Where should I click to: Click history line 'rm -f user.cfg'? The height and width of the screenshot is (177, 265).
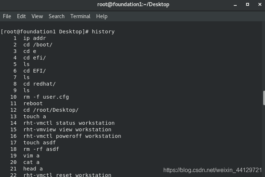(x=46, y=97)
